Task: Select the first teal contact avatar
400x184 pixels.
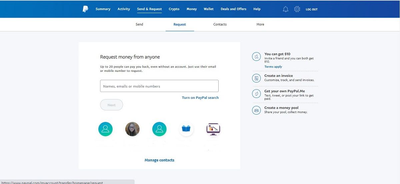Action: 105,129
